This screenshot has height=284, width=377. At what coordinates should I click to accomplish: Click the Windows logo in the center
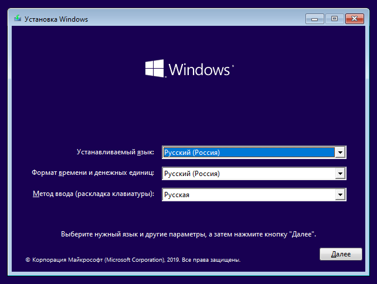point(155,68)
